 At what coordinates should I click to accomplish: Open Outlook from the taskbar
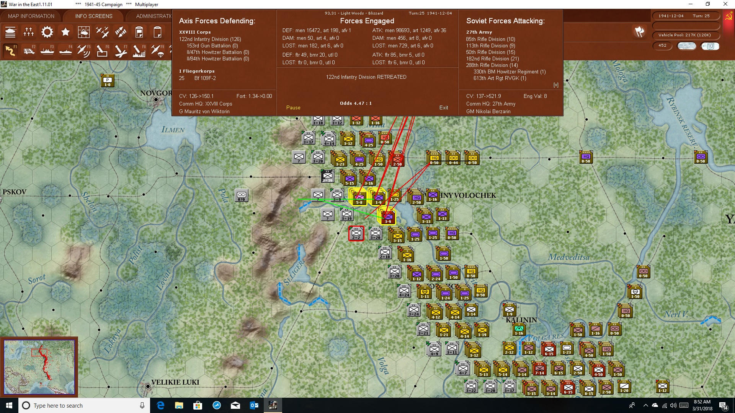tap(254, 405)
